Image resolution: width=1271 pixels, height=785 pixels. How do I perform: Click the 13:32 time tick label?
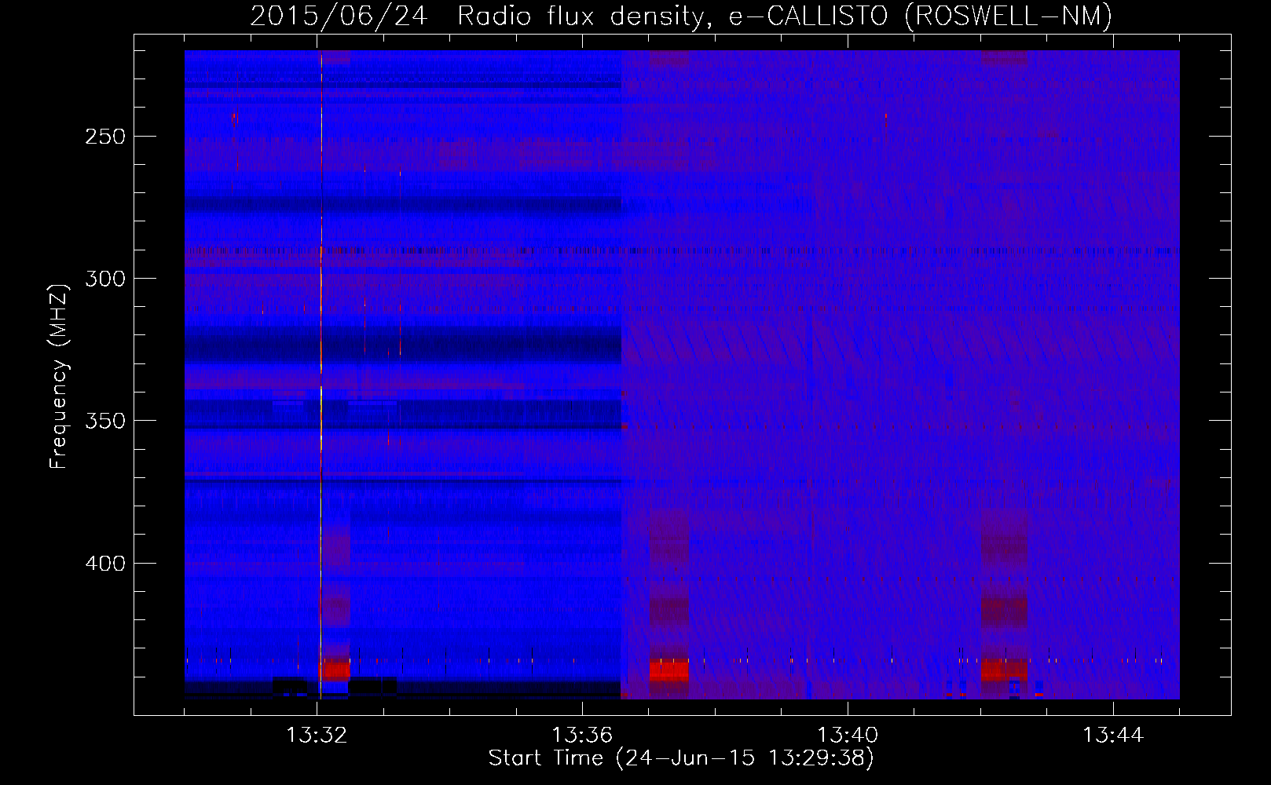[x=317, y=736]
